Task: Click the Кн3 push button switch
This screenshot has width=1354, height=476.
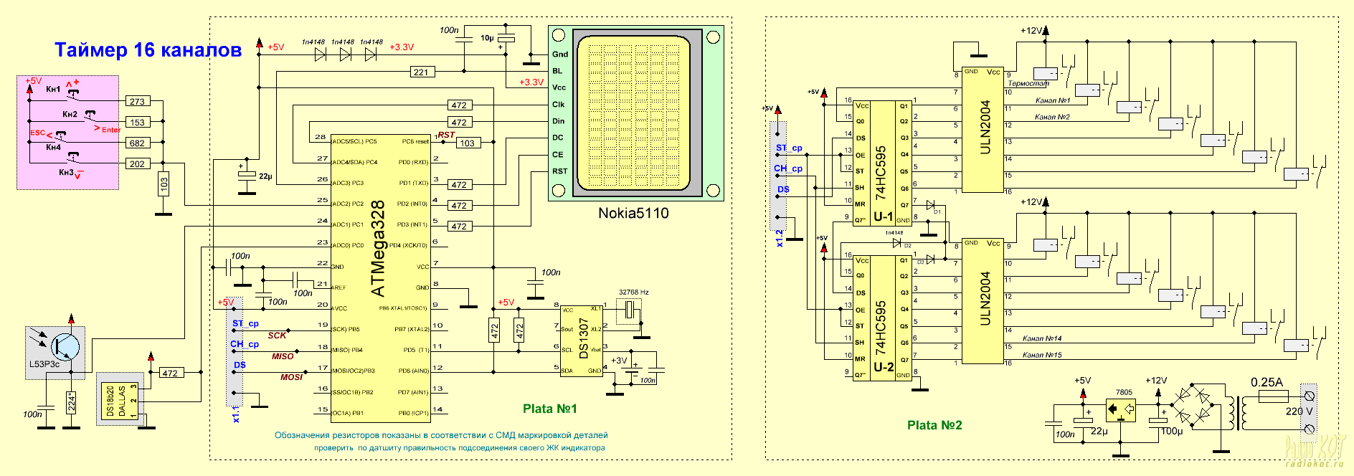Action: coord(73,158)
